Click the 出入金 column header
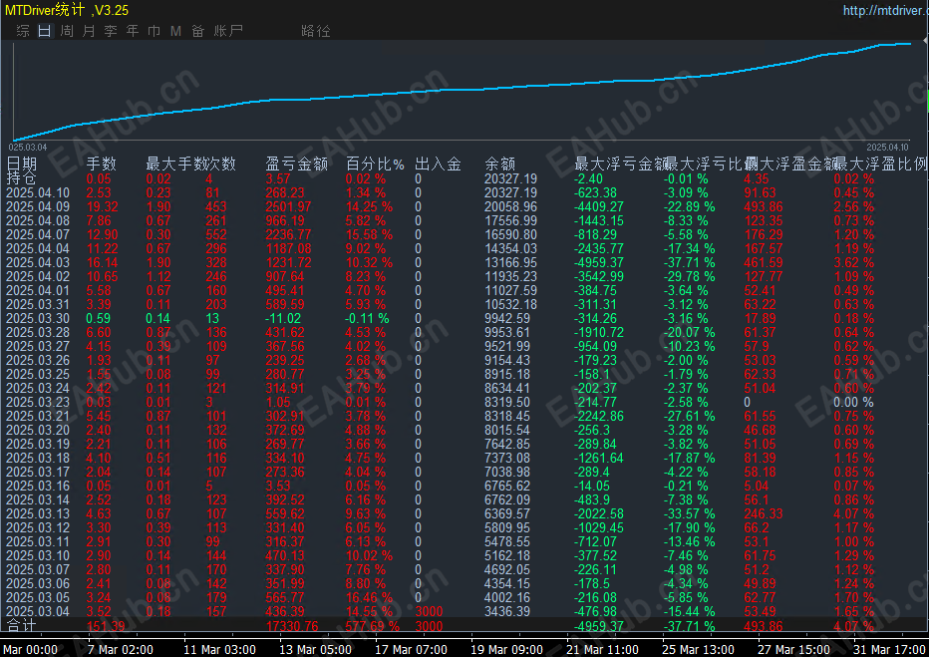 (439, 164)
